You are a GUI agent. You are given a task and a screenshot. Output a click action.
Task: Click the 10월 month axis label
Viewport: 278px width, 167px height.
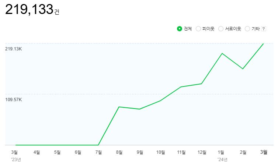(160, 152)
